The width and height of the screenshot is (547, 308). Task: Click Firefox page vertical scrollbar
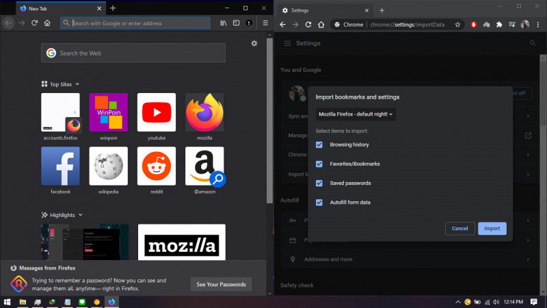tap(269, 120)
